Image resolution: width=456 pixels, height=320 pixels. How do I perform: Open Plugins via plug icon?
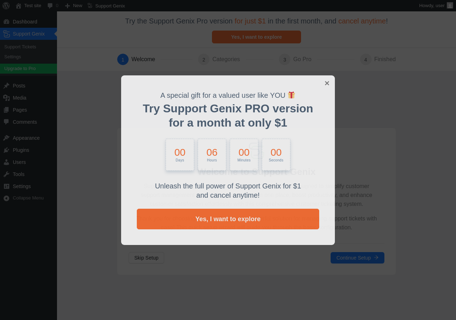pos(6,150)
